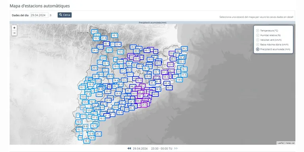Viewport: 304px width, 152px height.
Task: Select the station marker reading 40.1
Action: pos(106,44)
